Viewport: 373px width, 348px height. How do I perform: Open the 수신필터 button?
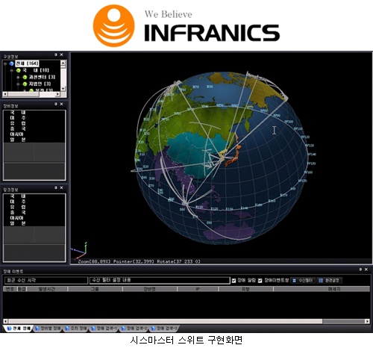click(x=303, y=281)
